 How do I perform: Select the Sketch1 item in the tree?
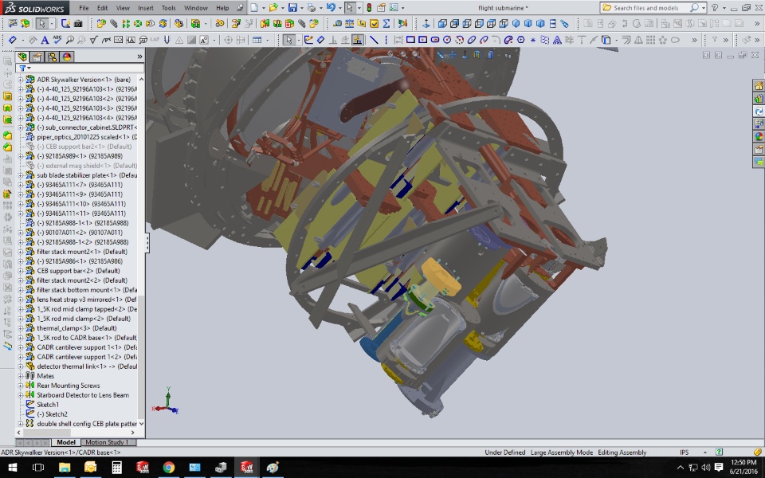(x=48, y=405)
